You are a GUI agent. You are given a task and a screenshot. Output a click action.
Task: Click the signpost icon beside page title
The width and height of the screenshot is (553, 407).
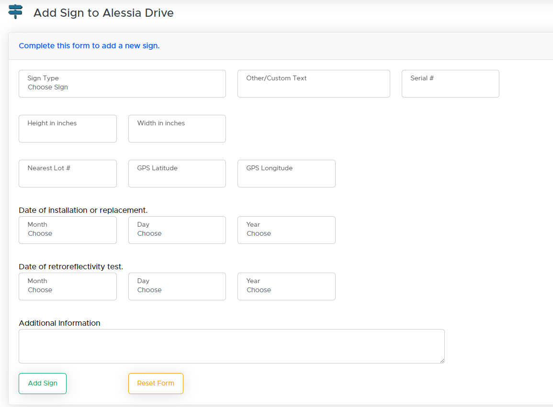coord(16,11)
